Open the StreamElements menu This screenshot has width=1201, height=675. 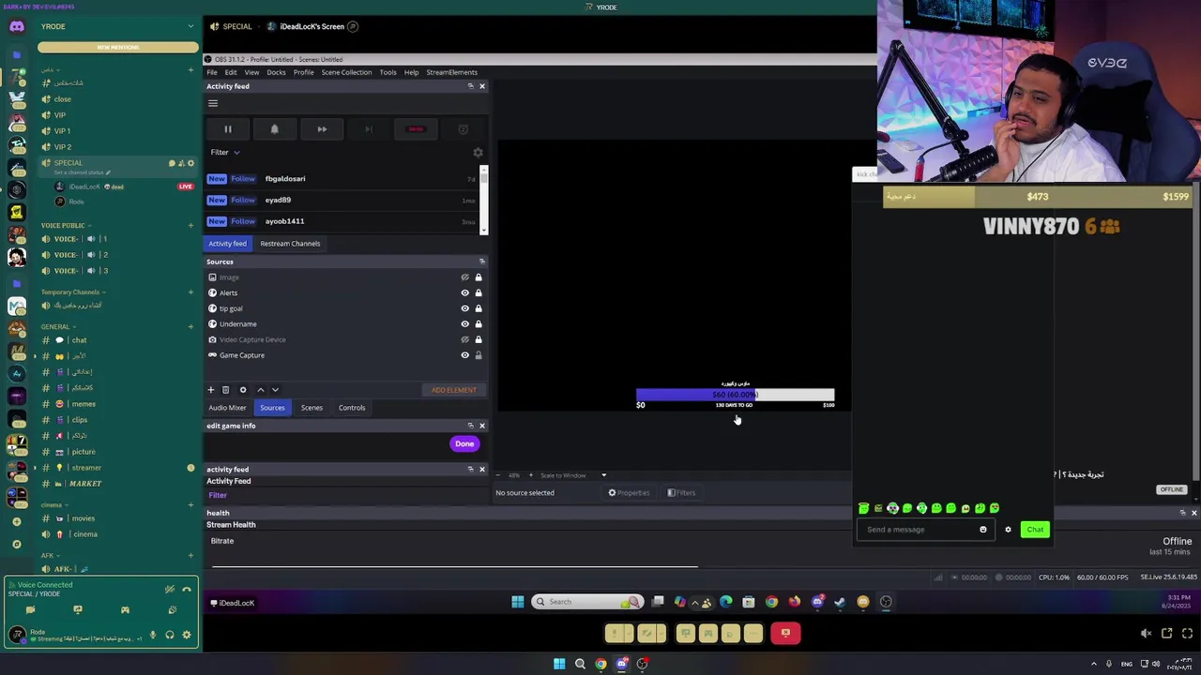click(451, 72)
